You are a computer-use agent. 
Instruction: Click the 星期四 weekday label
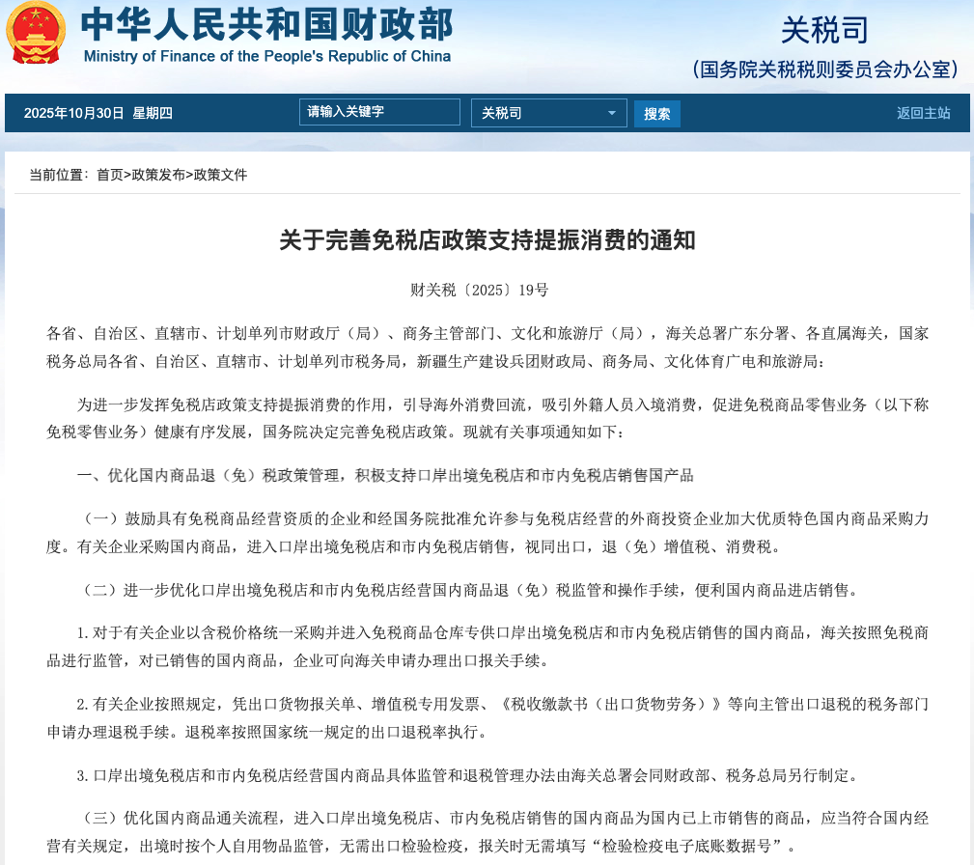tap(153, 113)
